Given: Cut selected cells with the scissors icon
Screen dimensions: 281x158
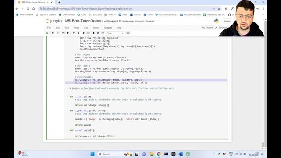Looking at the screenshot, I should (x=58, y=33).
